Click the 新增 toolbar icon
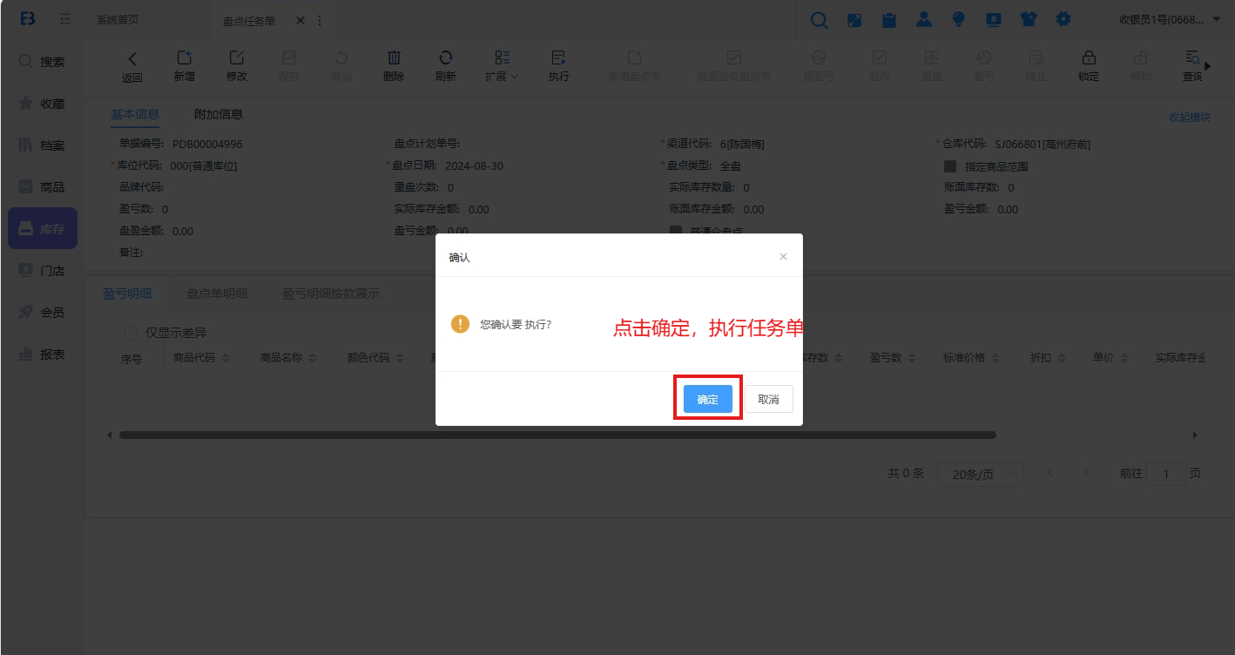Image resolution: width=1235 pixels, height=655 pixels. 184,58
